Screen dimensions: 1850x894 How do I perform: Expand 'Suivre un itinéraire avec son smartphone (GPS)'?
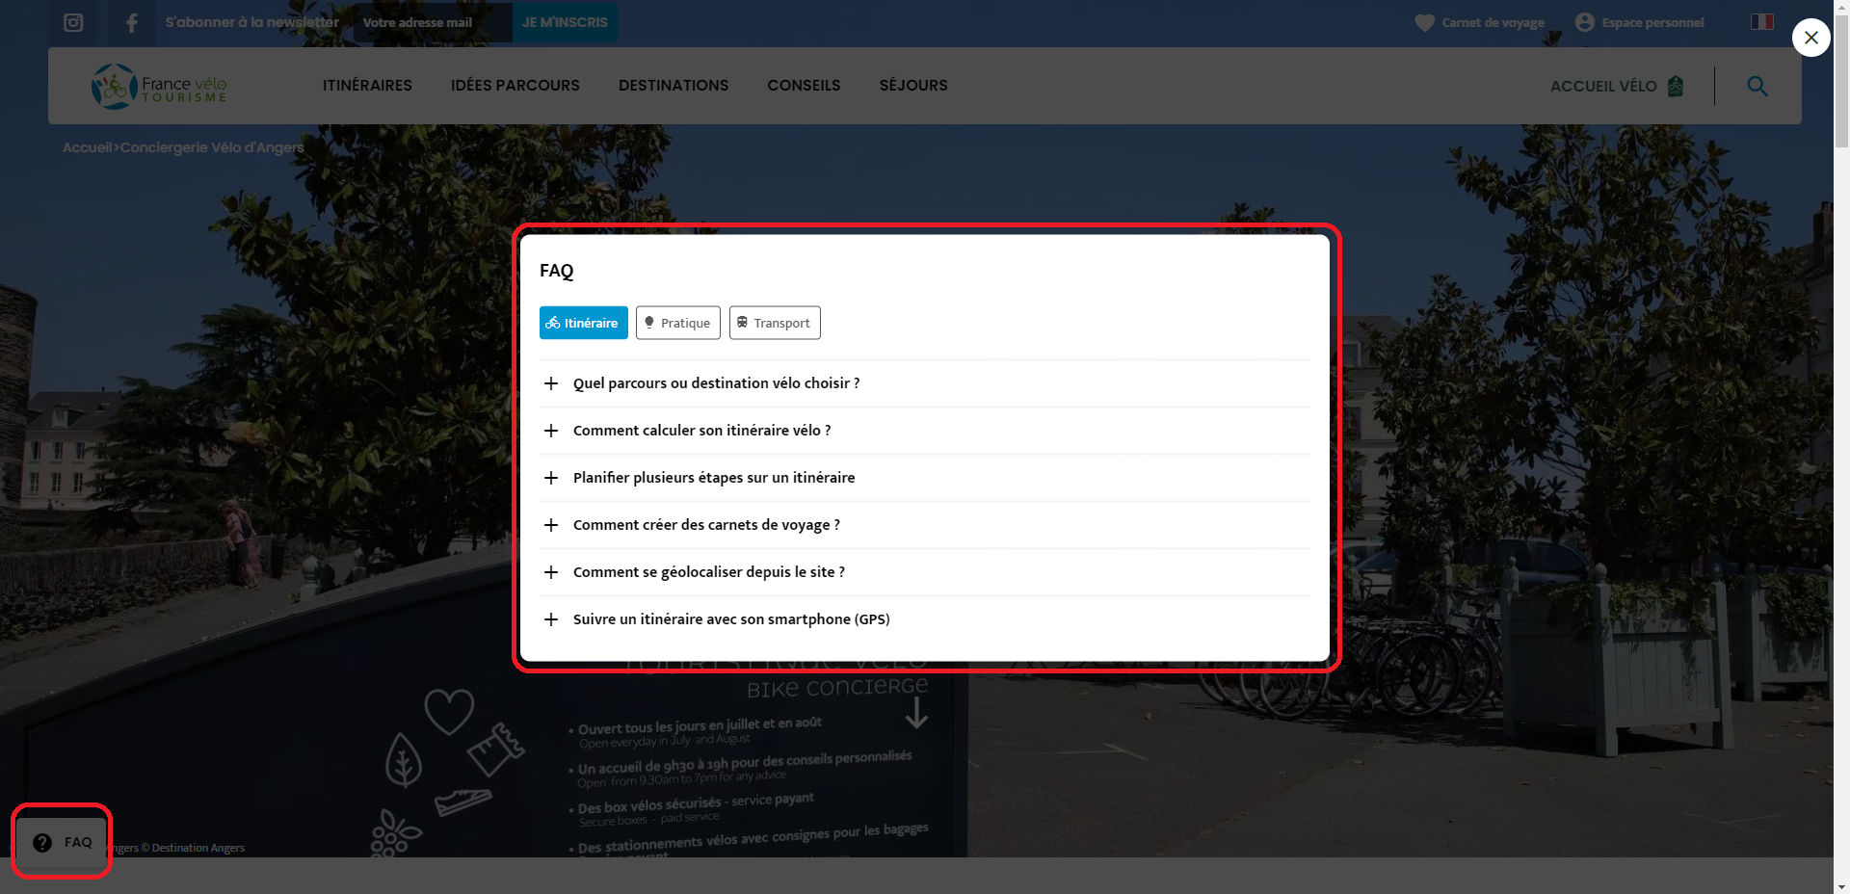click(x=731, y=619)
